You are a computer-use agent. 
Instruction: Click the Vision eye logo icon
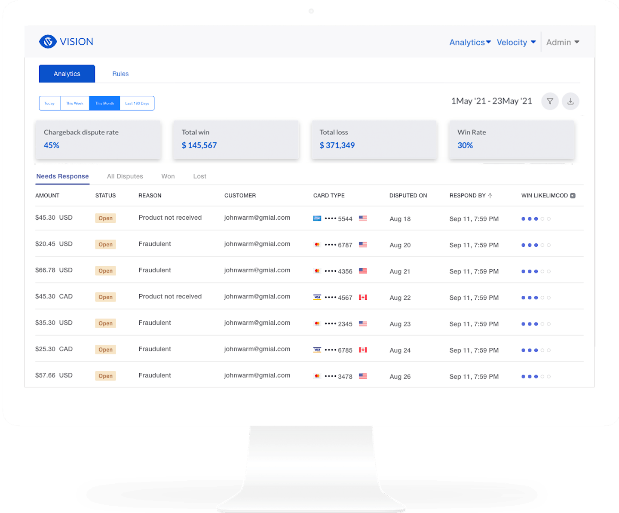click(x=48, y=42)
